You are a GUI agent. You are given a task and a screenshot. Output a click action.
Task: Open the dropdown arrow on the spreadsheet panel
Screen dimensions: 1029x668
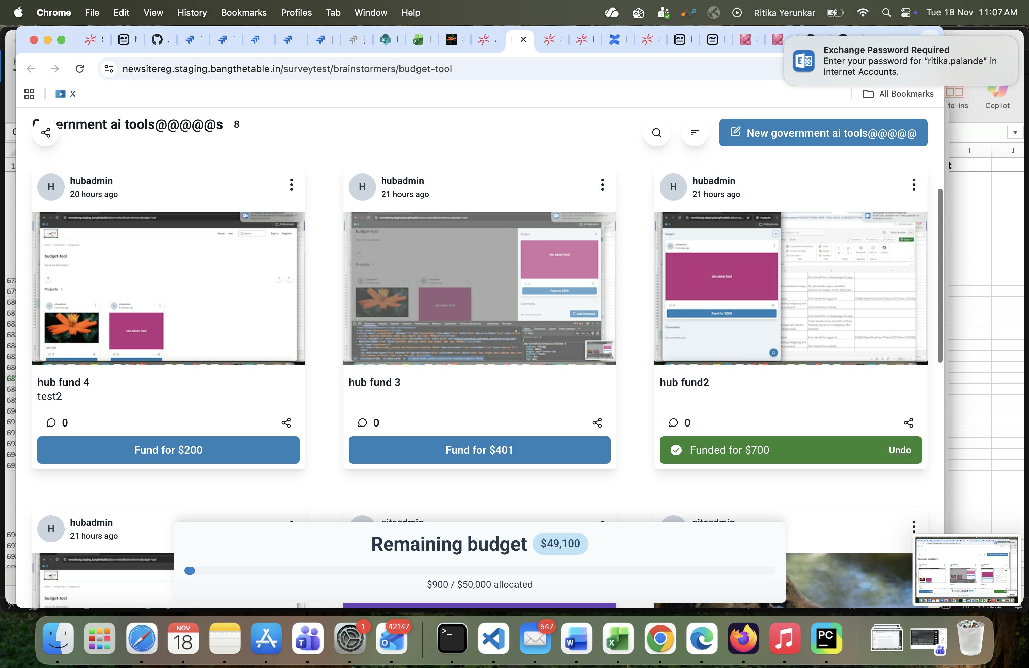pyautogui.click(x=1015, y=132)
